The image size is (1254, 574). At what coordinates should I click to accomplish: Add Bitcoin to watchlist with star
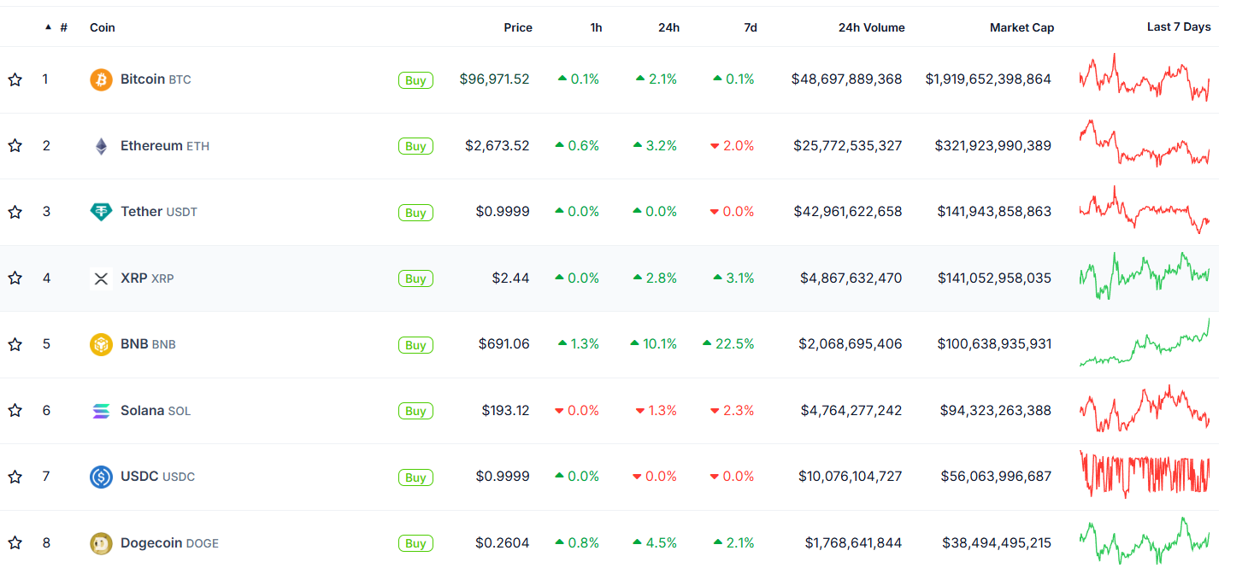point(15,79)
